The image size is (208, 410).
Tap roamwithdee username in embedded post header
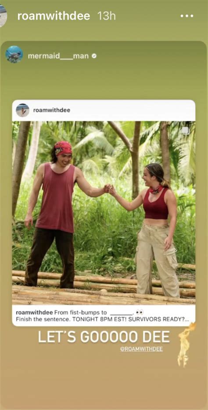pyautogui.click(x=52, y=110)
